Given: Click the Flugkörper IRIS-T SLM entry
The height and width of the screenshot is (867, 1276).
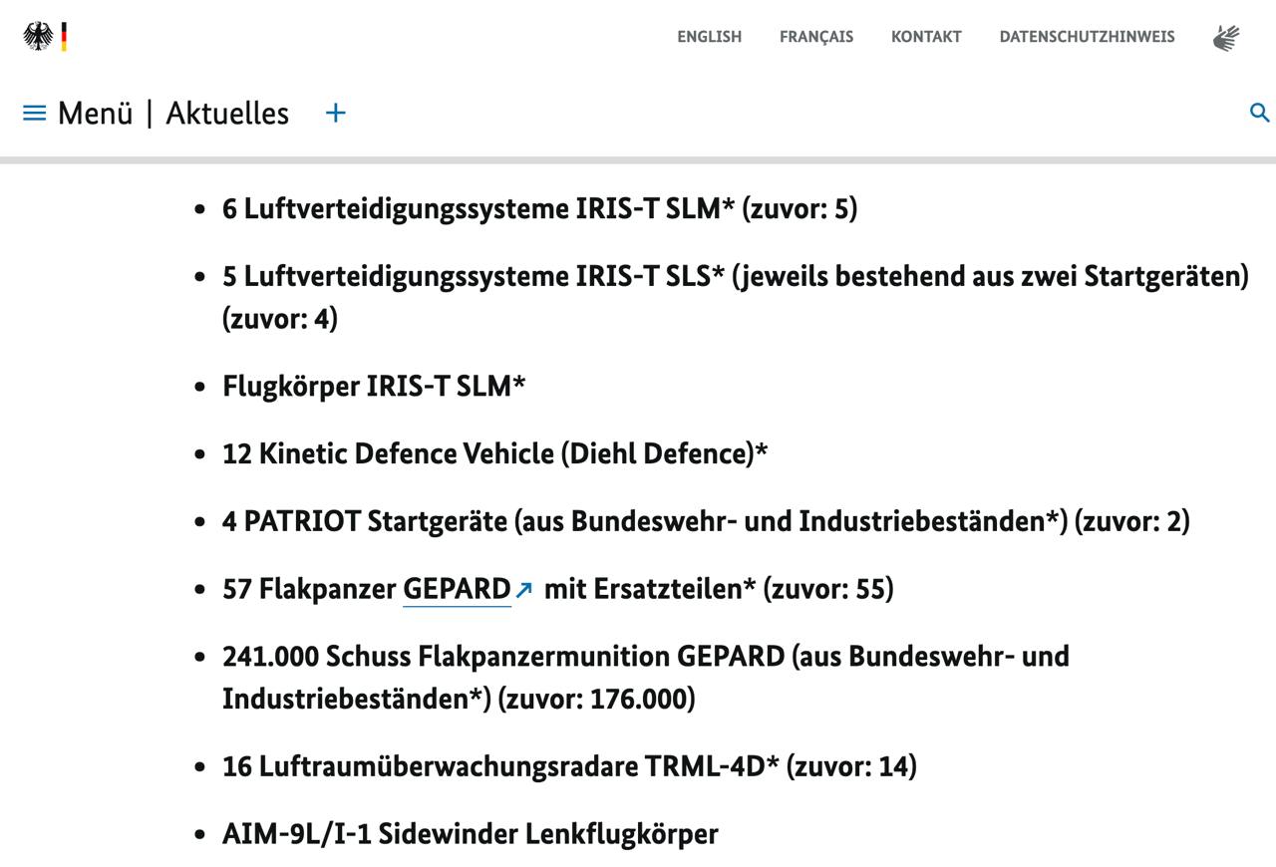Looking at the screenshot, I should click(374, 386).
